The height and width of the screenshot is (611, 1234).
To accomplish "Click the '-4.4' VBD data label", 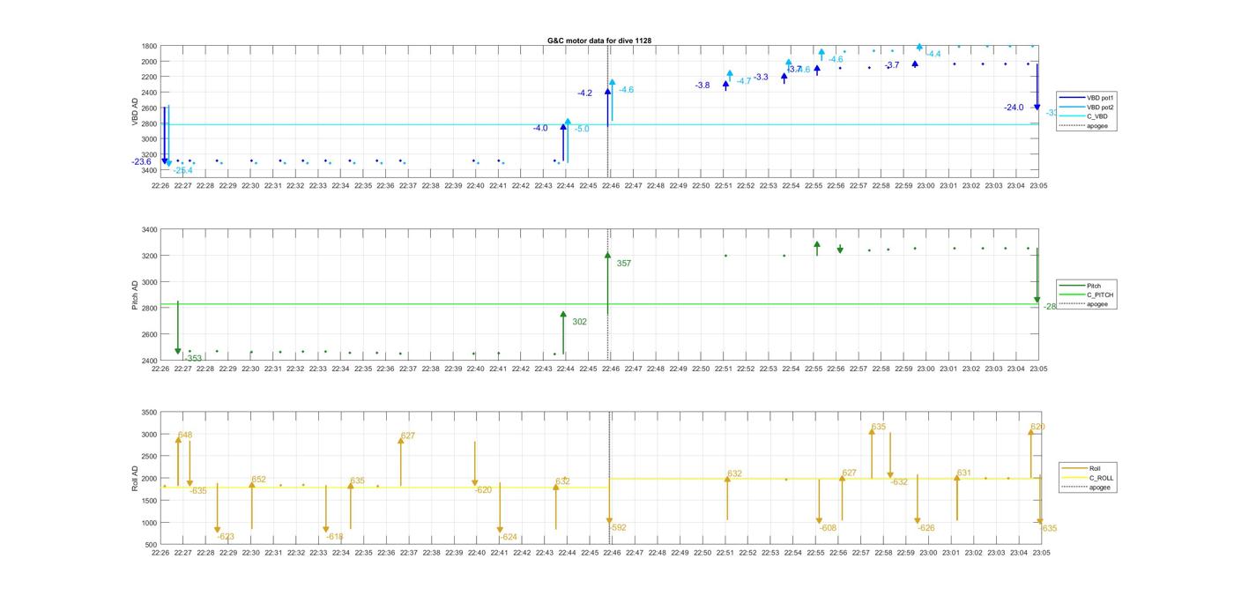I will click(933, 55).
